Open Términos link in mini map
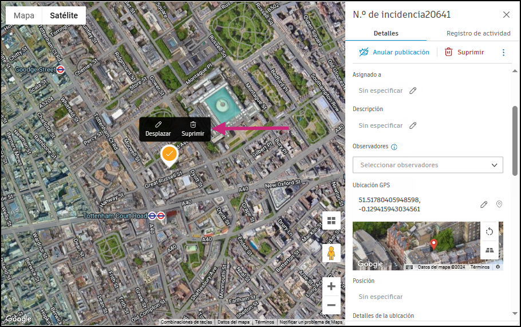 point(480,267)
